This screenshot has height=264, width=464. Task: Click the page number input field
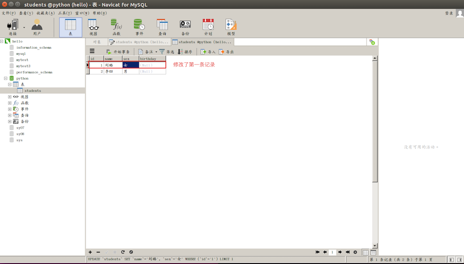pos(332,252)
